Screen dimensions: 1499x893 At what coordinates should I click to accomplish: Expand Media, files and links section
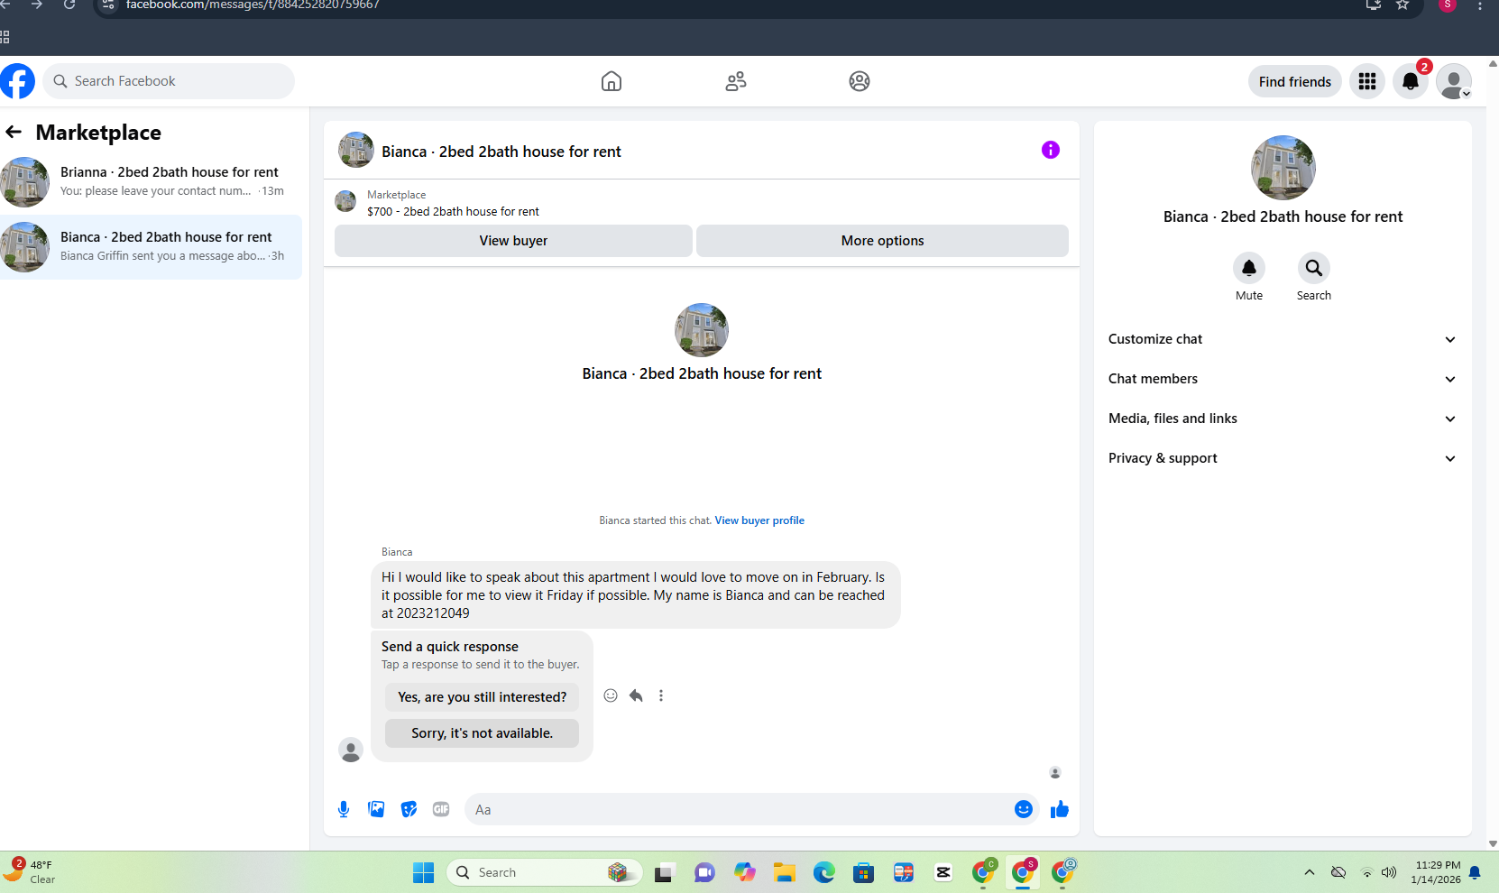pos(1283,419)
